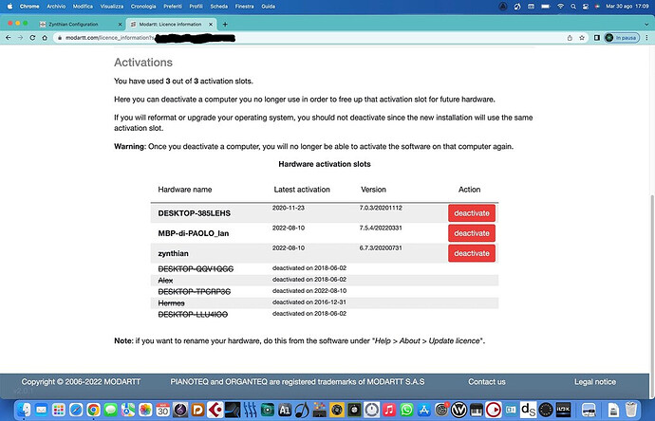The width and height of the screenshot is (655, 421).
Task: Open the profile 'In pausa' button
Action: pyautogui.click(x=622, y=38)
